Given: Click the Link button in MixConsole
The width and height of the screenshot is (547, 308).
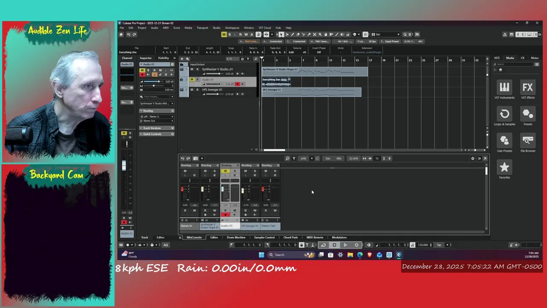Looking at the screenshot, I should click(x=303, y=158).
